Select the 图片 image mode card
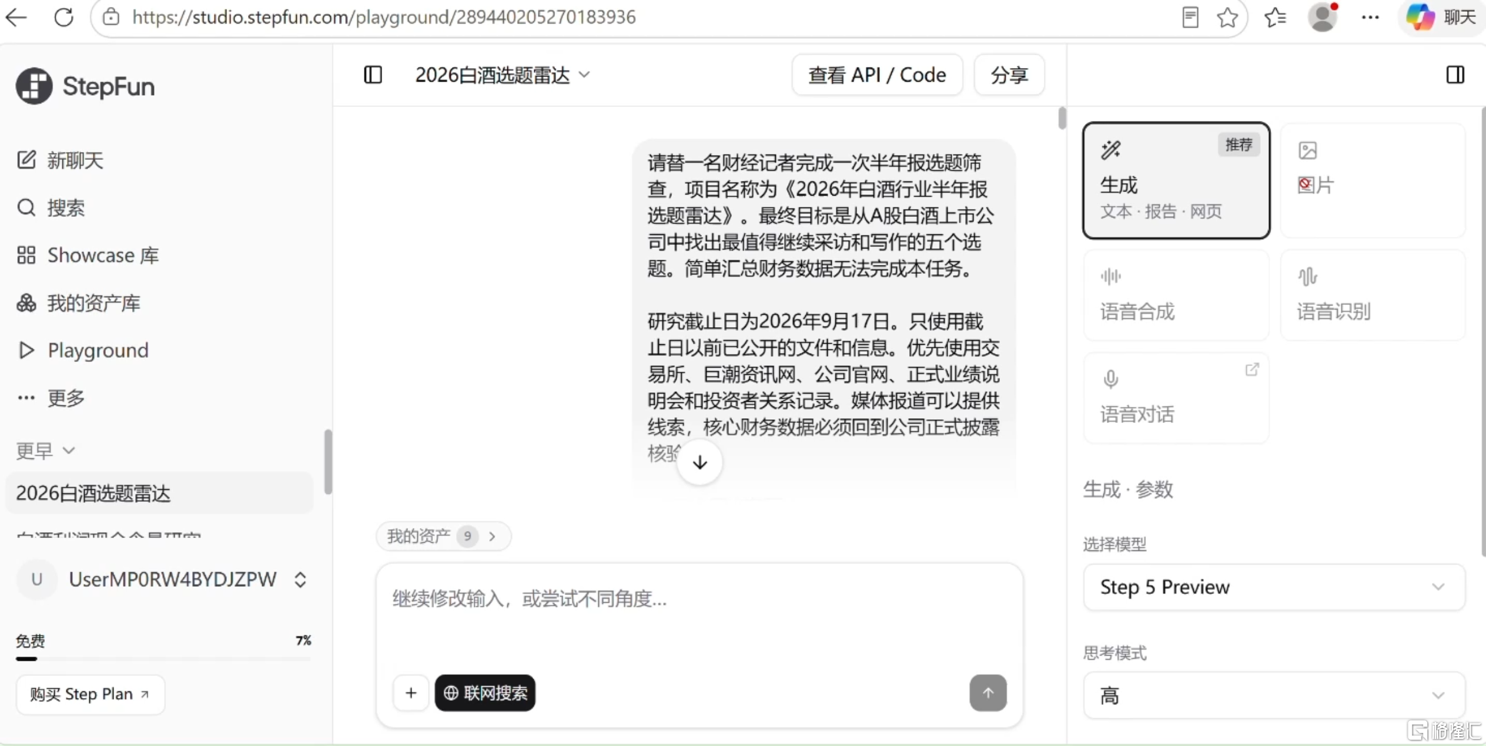Viewport: 1486px width, 746px height. click(x=1373, y=180)
